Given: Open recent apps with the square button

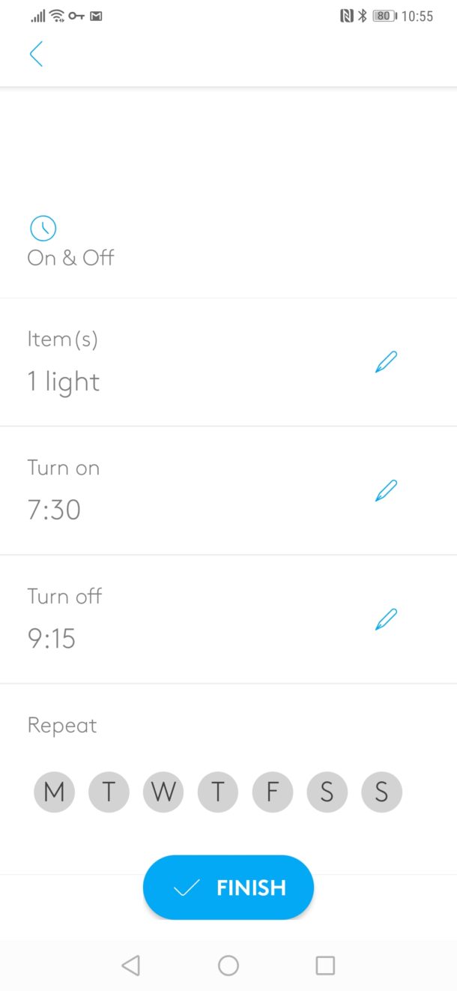Looking at the screenshot, I should point(325,966).
